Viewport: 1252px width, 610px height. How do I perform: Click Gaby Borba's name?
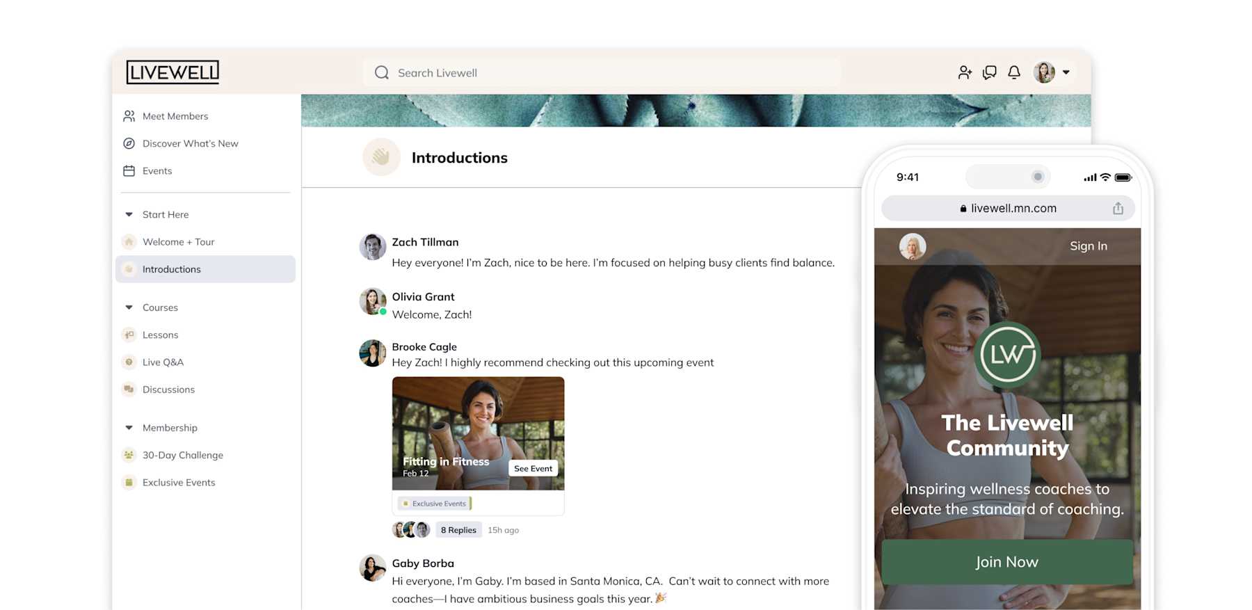pyautogui.click(x=423, y=563)
